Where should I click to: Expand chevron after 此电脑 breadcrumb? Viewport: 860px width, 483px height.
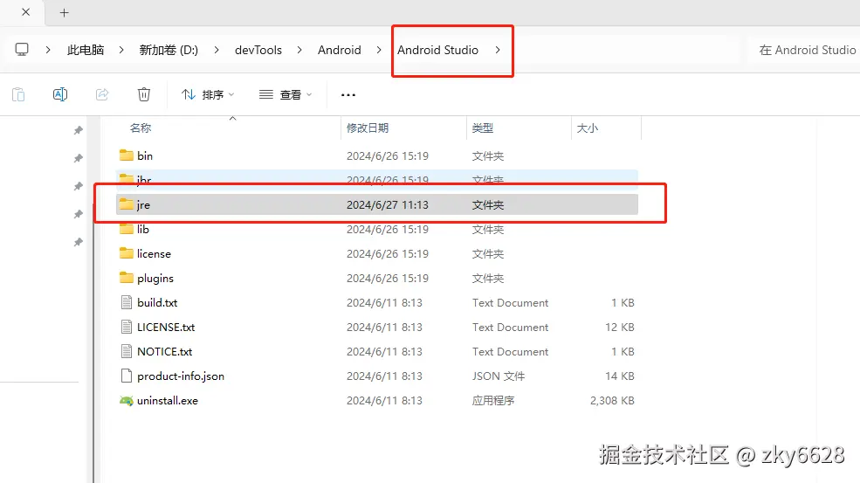pyautogui.click(x=121, y=50)
